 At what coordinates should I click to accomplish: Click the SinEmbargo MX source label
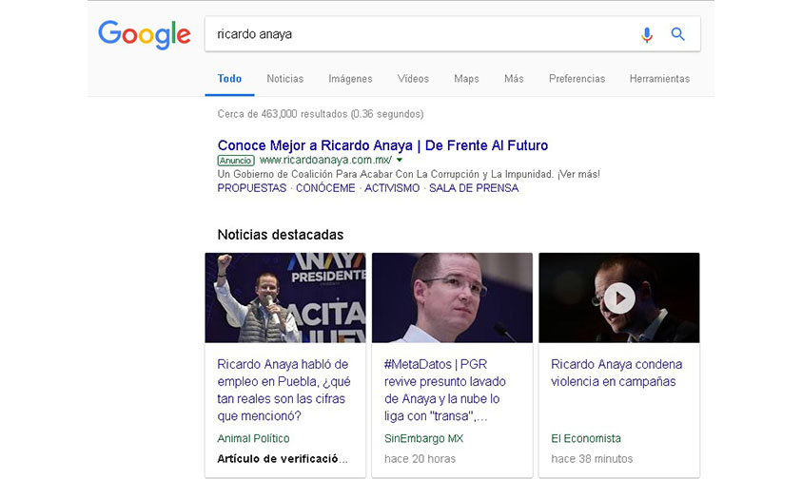pos(423,439)
